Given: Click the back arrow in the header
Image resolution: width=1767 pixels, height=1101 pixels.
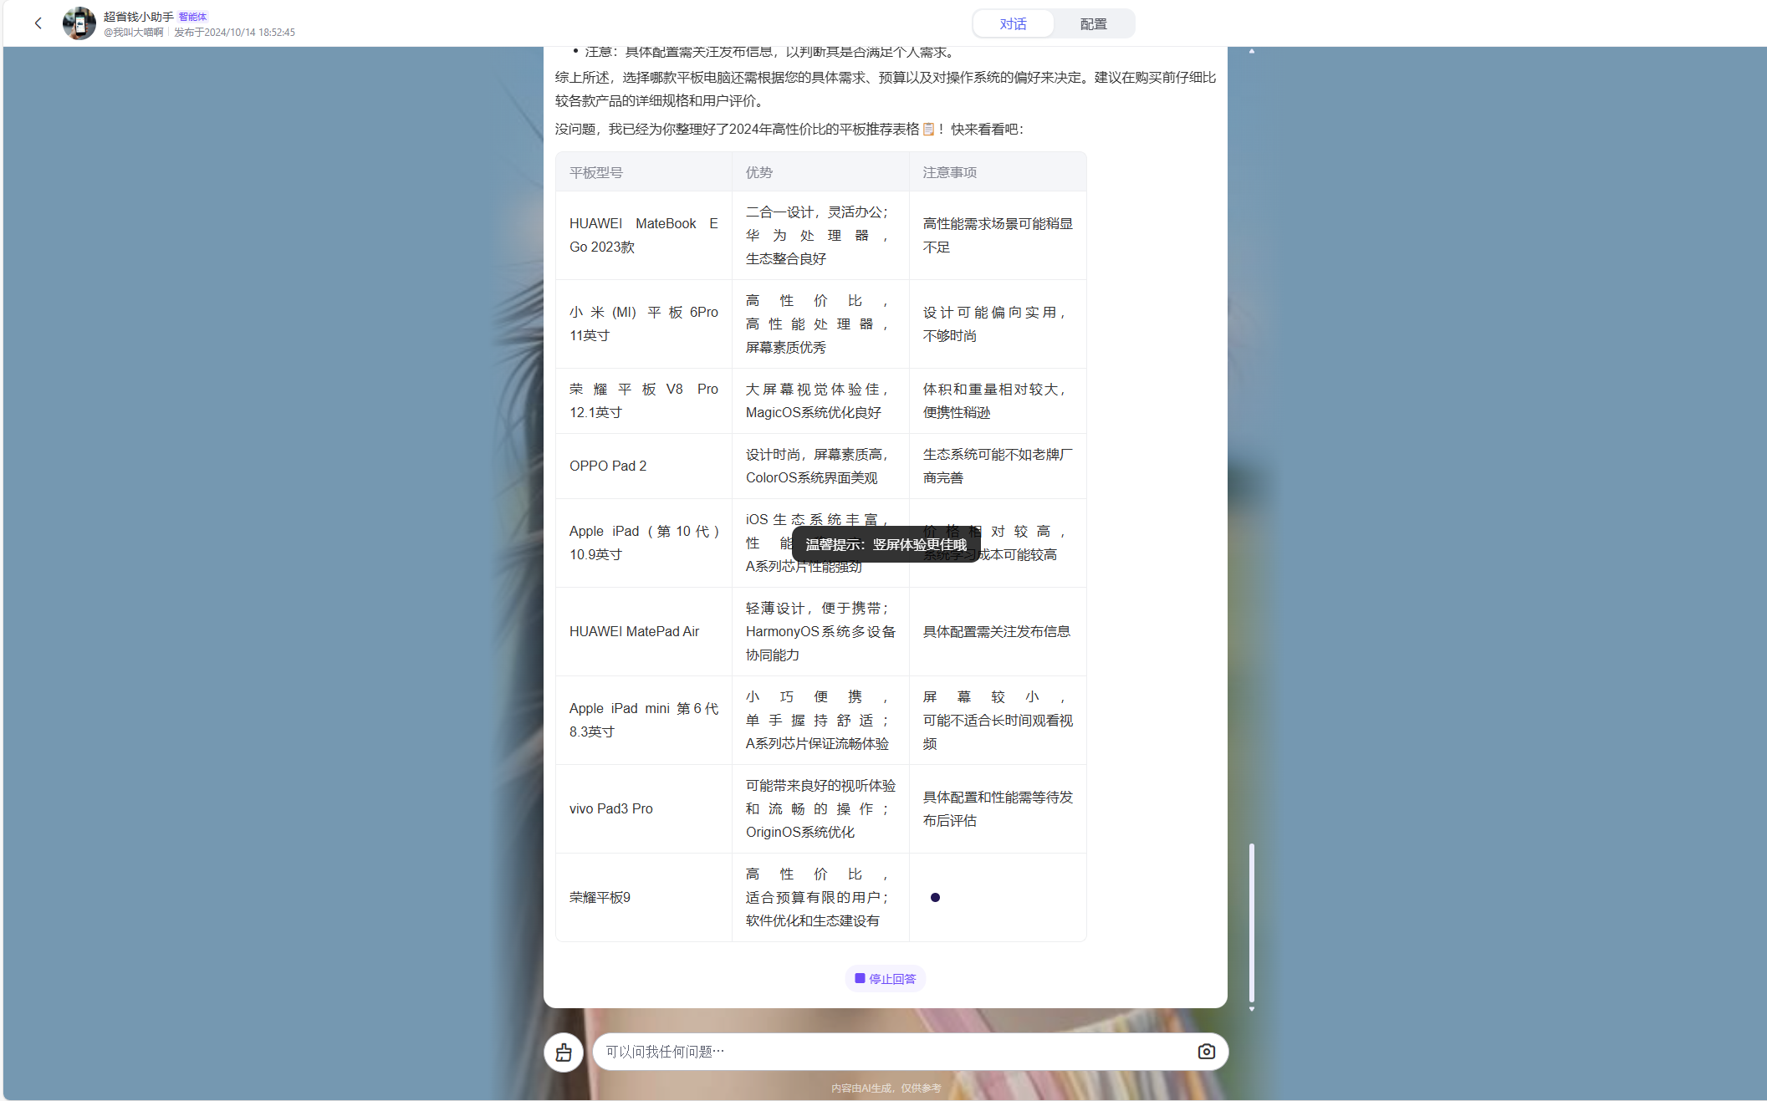Looking at the screenshot, I should [38, 23].
